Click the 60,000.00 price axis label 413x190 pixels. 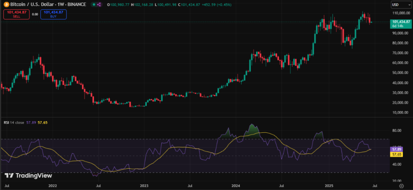pyautogui.click(x=401, y=63)
